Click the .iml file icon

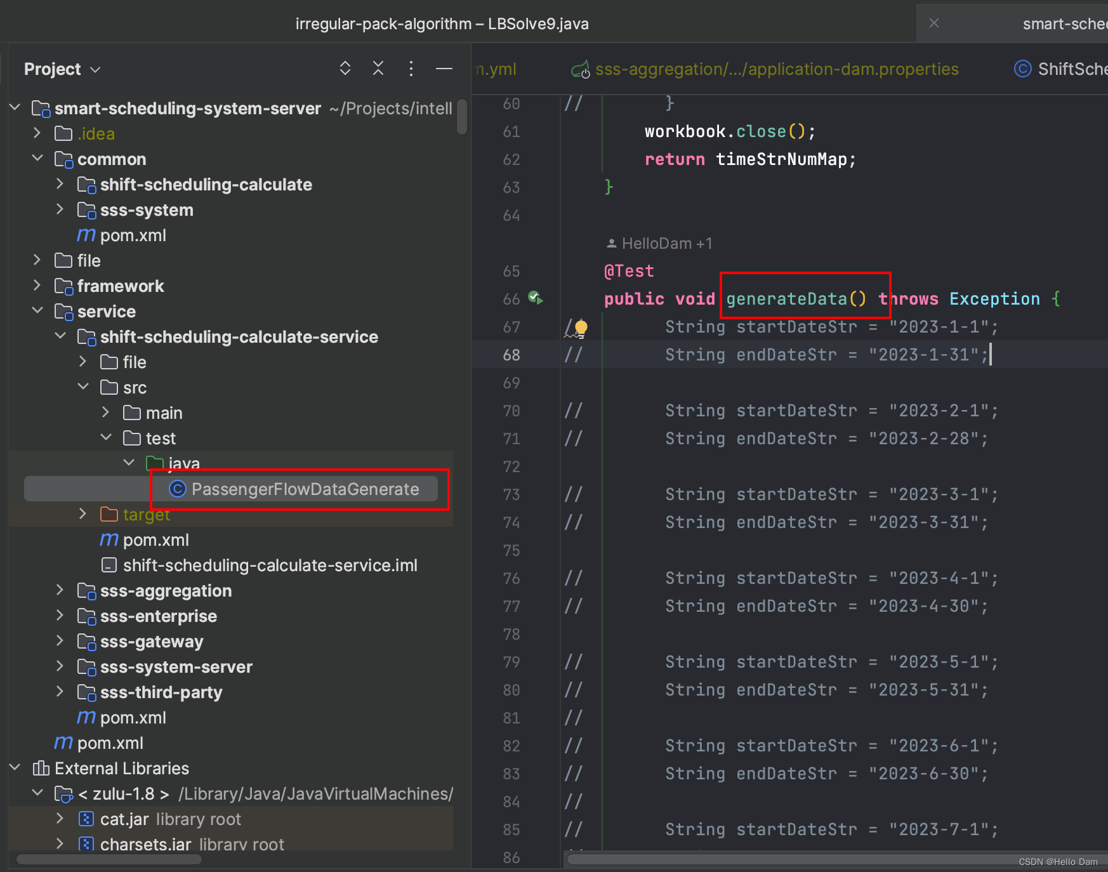click(x=109, y=565)
